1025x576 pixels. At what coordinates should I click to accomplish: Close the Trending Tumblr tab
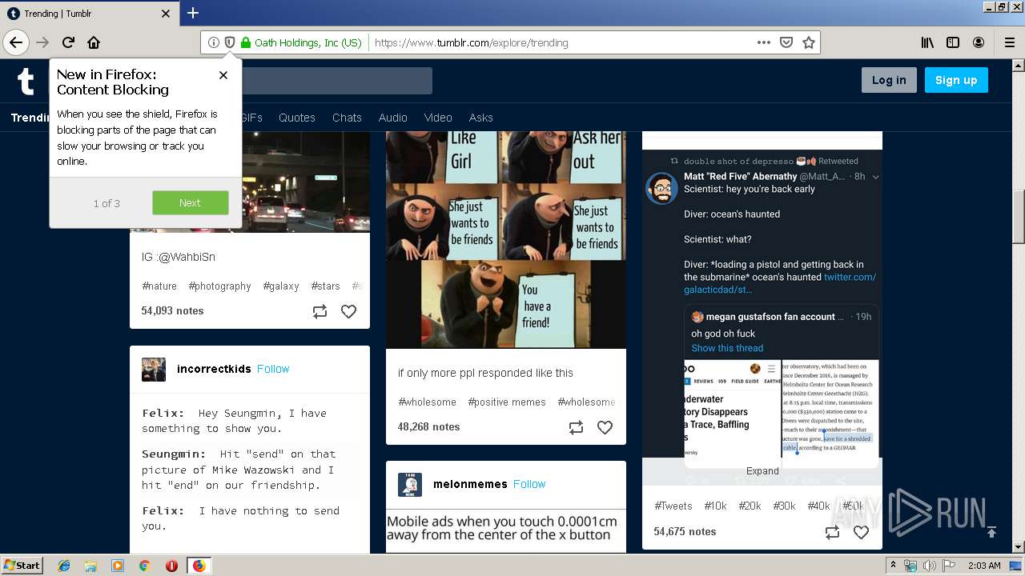(x=166, y=14)
